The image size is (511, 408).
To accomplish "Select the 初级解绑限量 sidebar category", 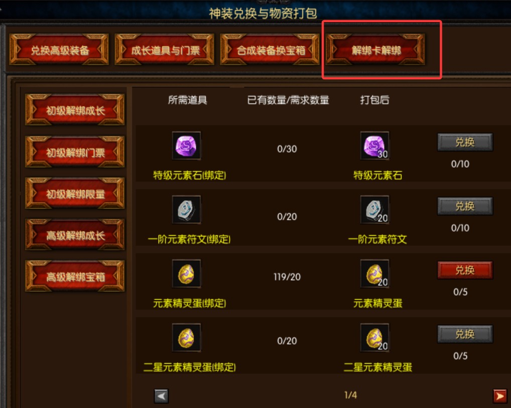I will 75,193.
